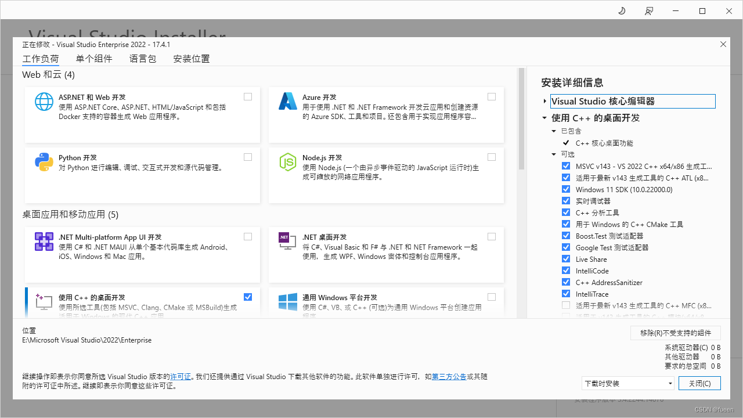The width and height of the screenshot is (743, 418).
Task: Click the install path E:\Microsoft Visual Studio text
Action: tap(87, 340)
